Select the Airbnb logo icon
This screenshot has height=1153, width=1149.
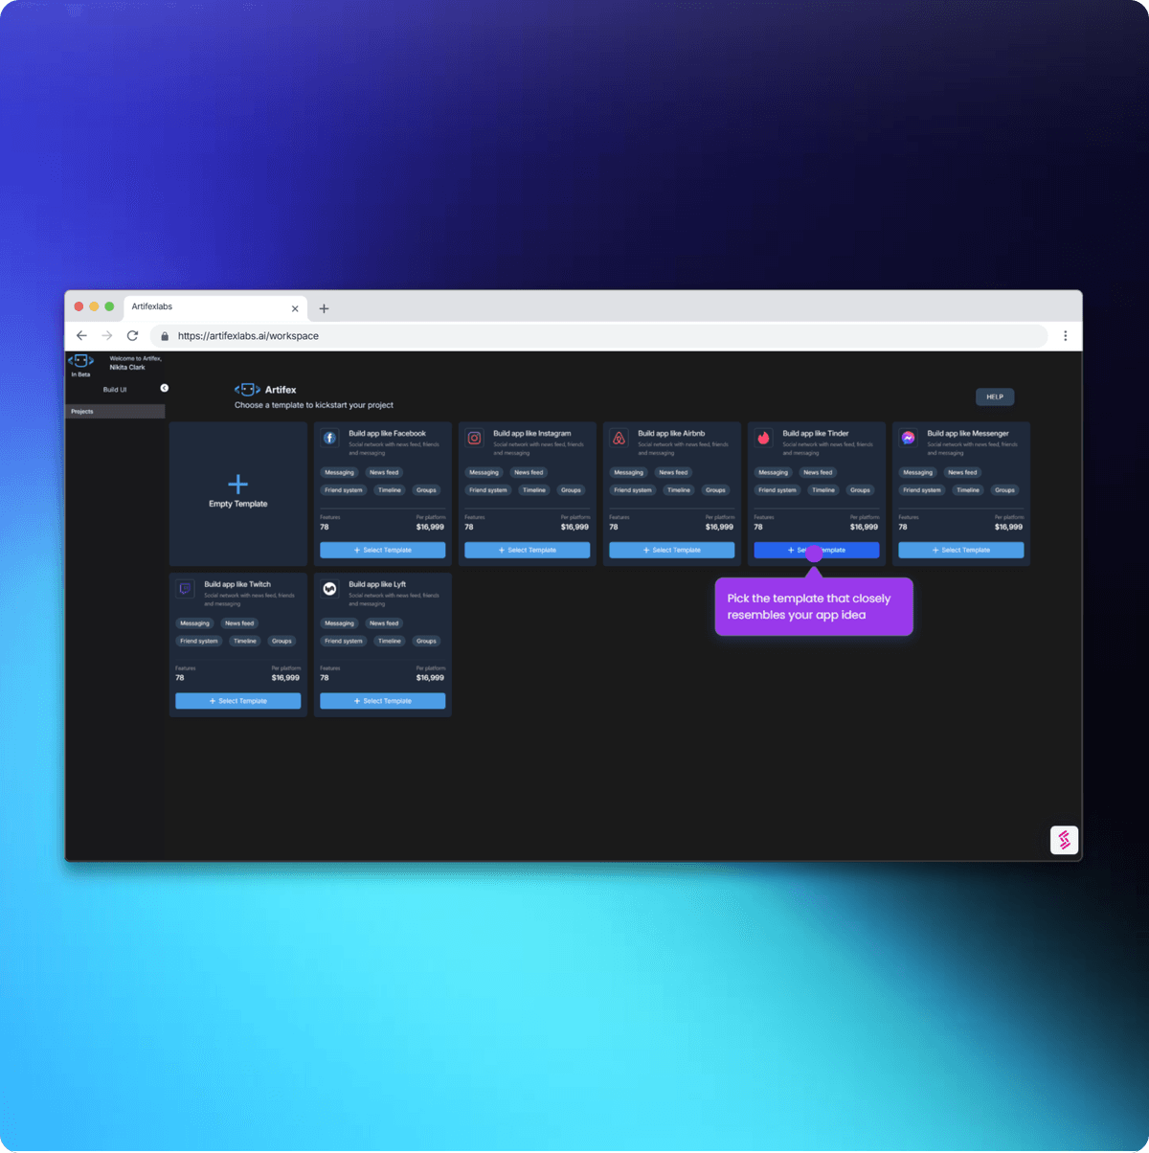pyautogui.click(x=620, y=438)
